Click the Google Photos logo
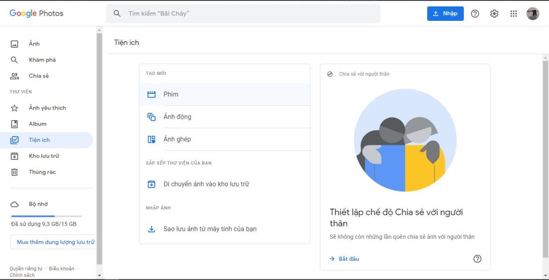This screenshot has width=549, height=280. [36, 13]
